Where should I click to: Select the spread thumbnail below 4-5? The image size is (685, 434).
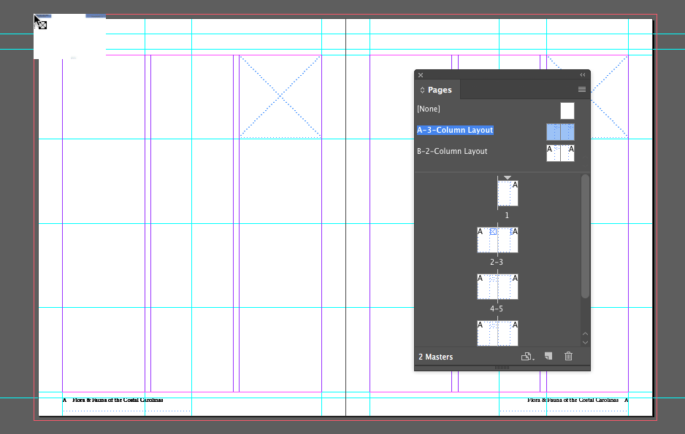coord(497,333)
